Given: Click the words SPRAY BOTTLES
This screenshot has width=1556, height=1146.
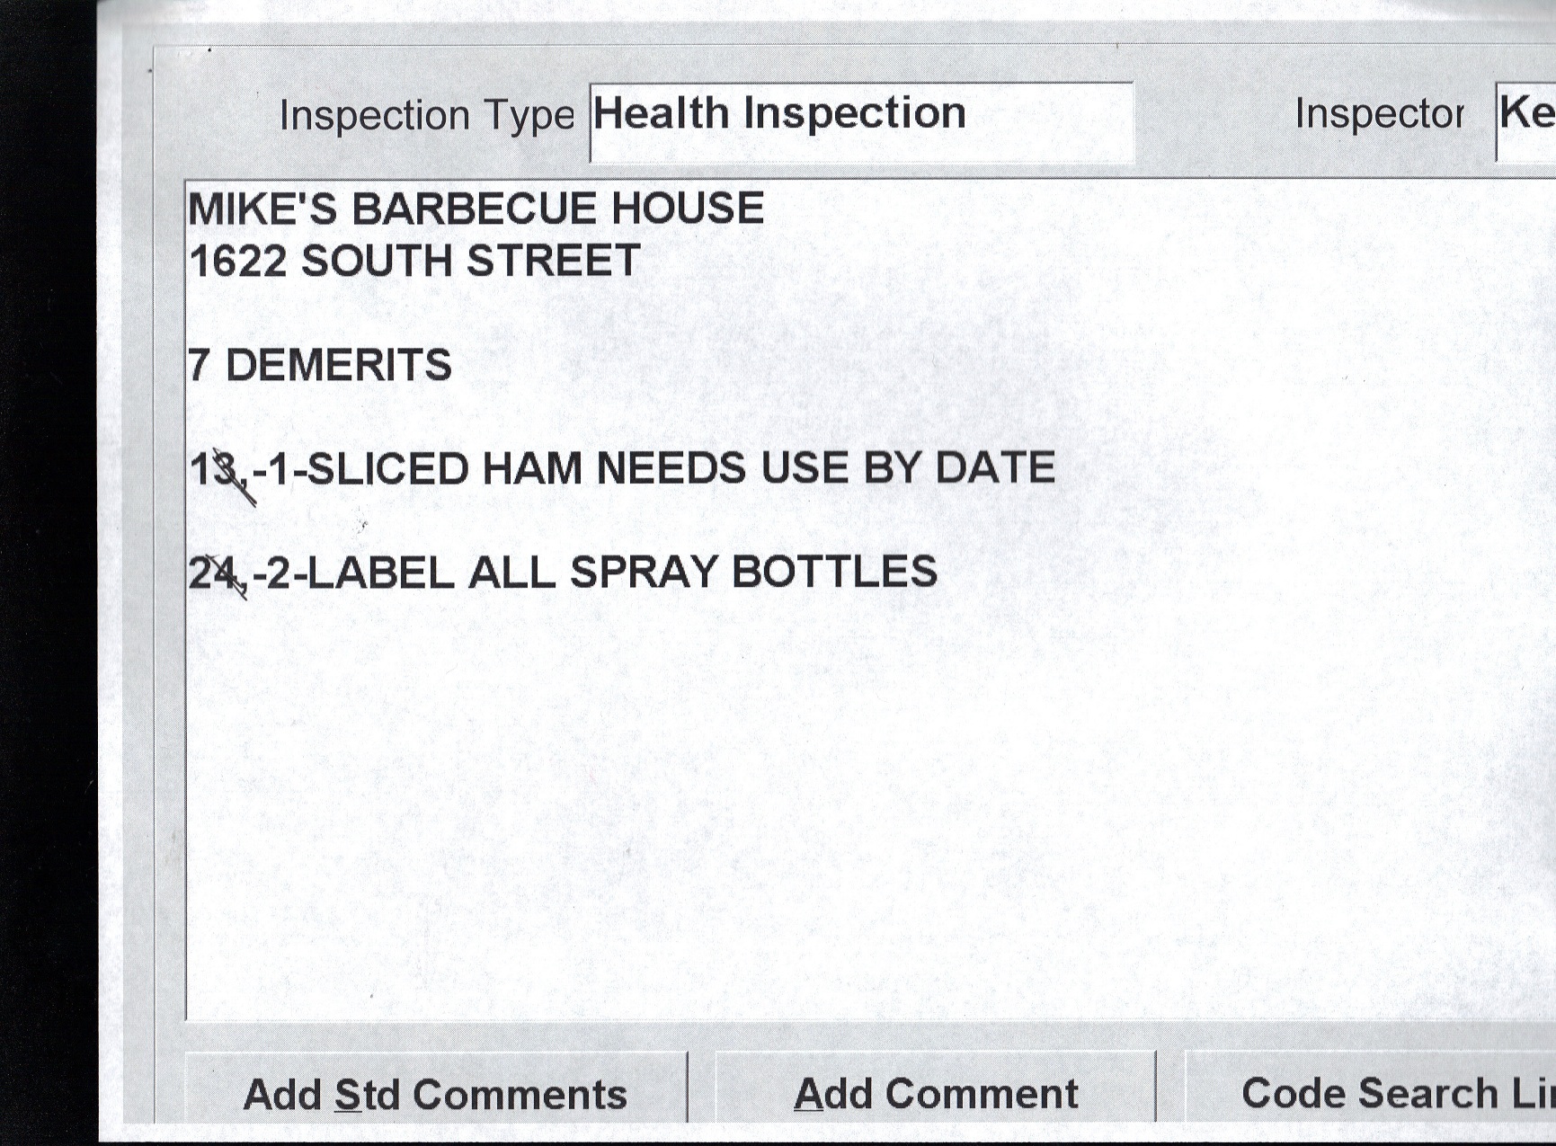Looking at the screenshot, I should (753, 572).
